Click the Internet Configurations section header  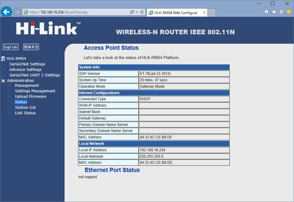[x=154, y=93]
